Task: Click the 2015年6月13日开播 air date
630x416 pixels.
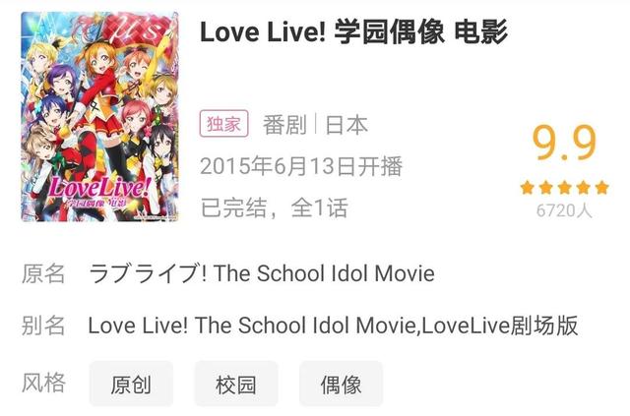Action: tap(301, 166)
